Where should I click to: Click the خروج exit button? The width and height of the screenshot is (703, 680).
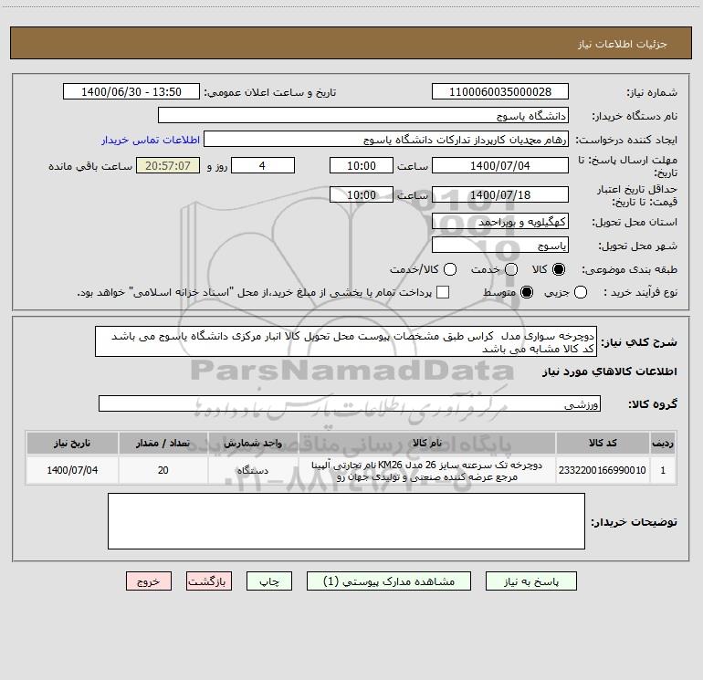pos(149,581)
